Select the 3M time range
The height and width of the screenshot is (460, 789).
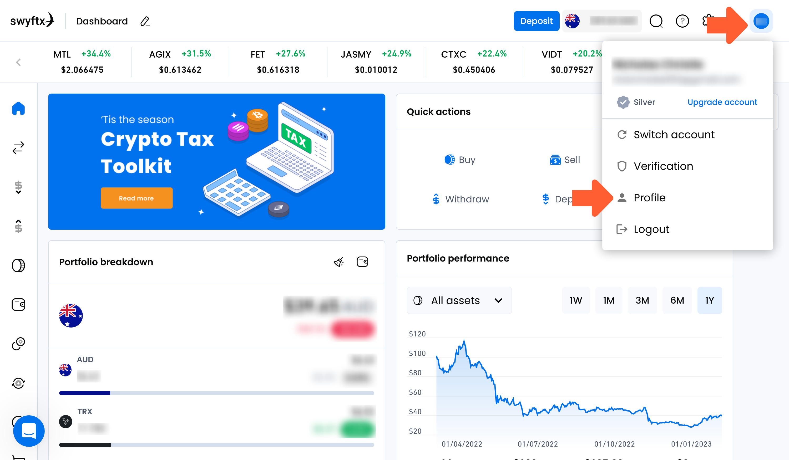click(642, 300)
